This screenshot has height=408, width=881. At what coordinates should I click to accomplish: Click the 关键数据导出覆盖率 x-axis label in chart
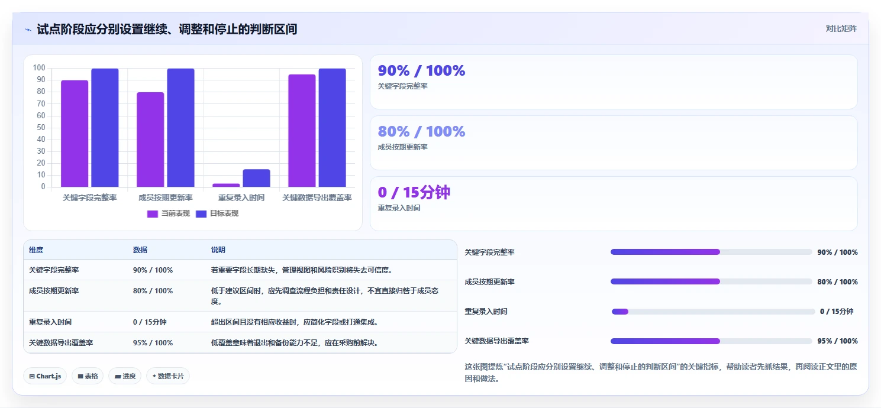[x=317, y=197]
